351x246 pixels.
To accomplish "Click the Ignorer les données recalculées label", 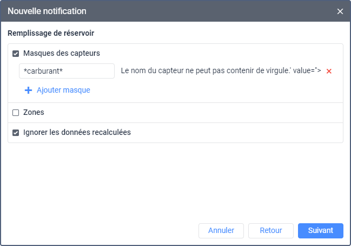I will [x=77, y=132].
